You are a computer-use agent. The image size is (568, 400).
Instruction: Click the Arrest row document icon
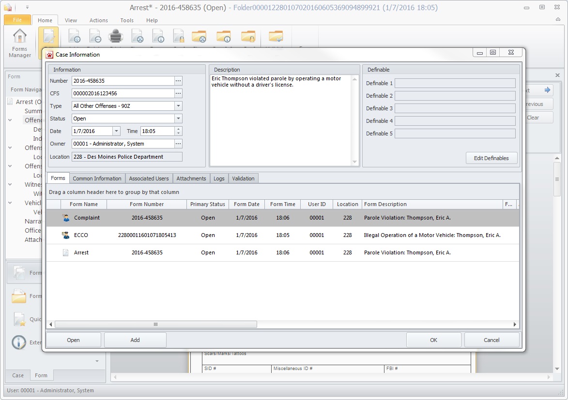click(x=65, y=252)
